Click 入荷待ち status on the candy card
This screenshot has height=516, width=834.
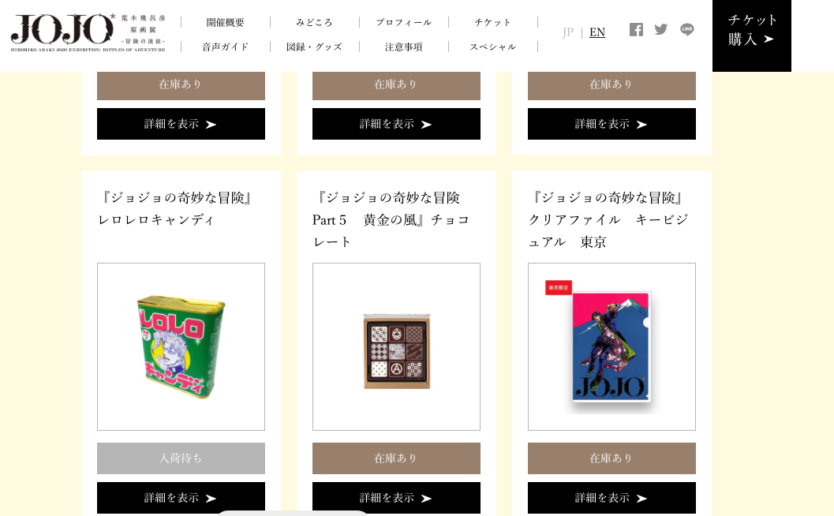click(181, 458)
